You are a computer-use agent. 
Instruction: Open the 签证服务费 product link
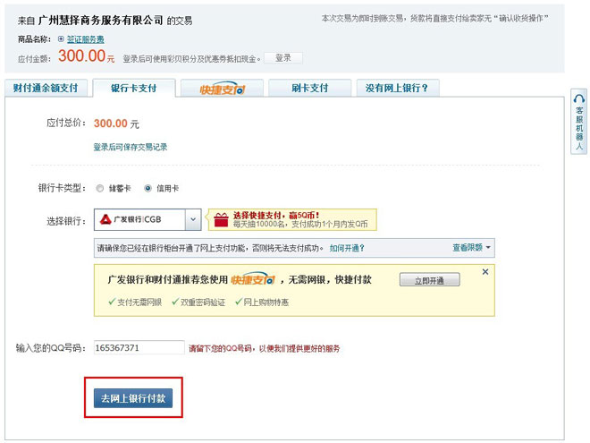(x=86, y=39)
